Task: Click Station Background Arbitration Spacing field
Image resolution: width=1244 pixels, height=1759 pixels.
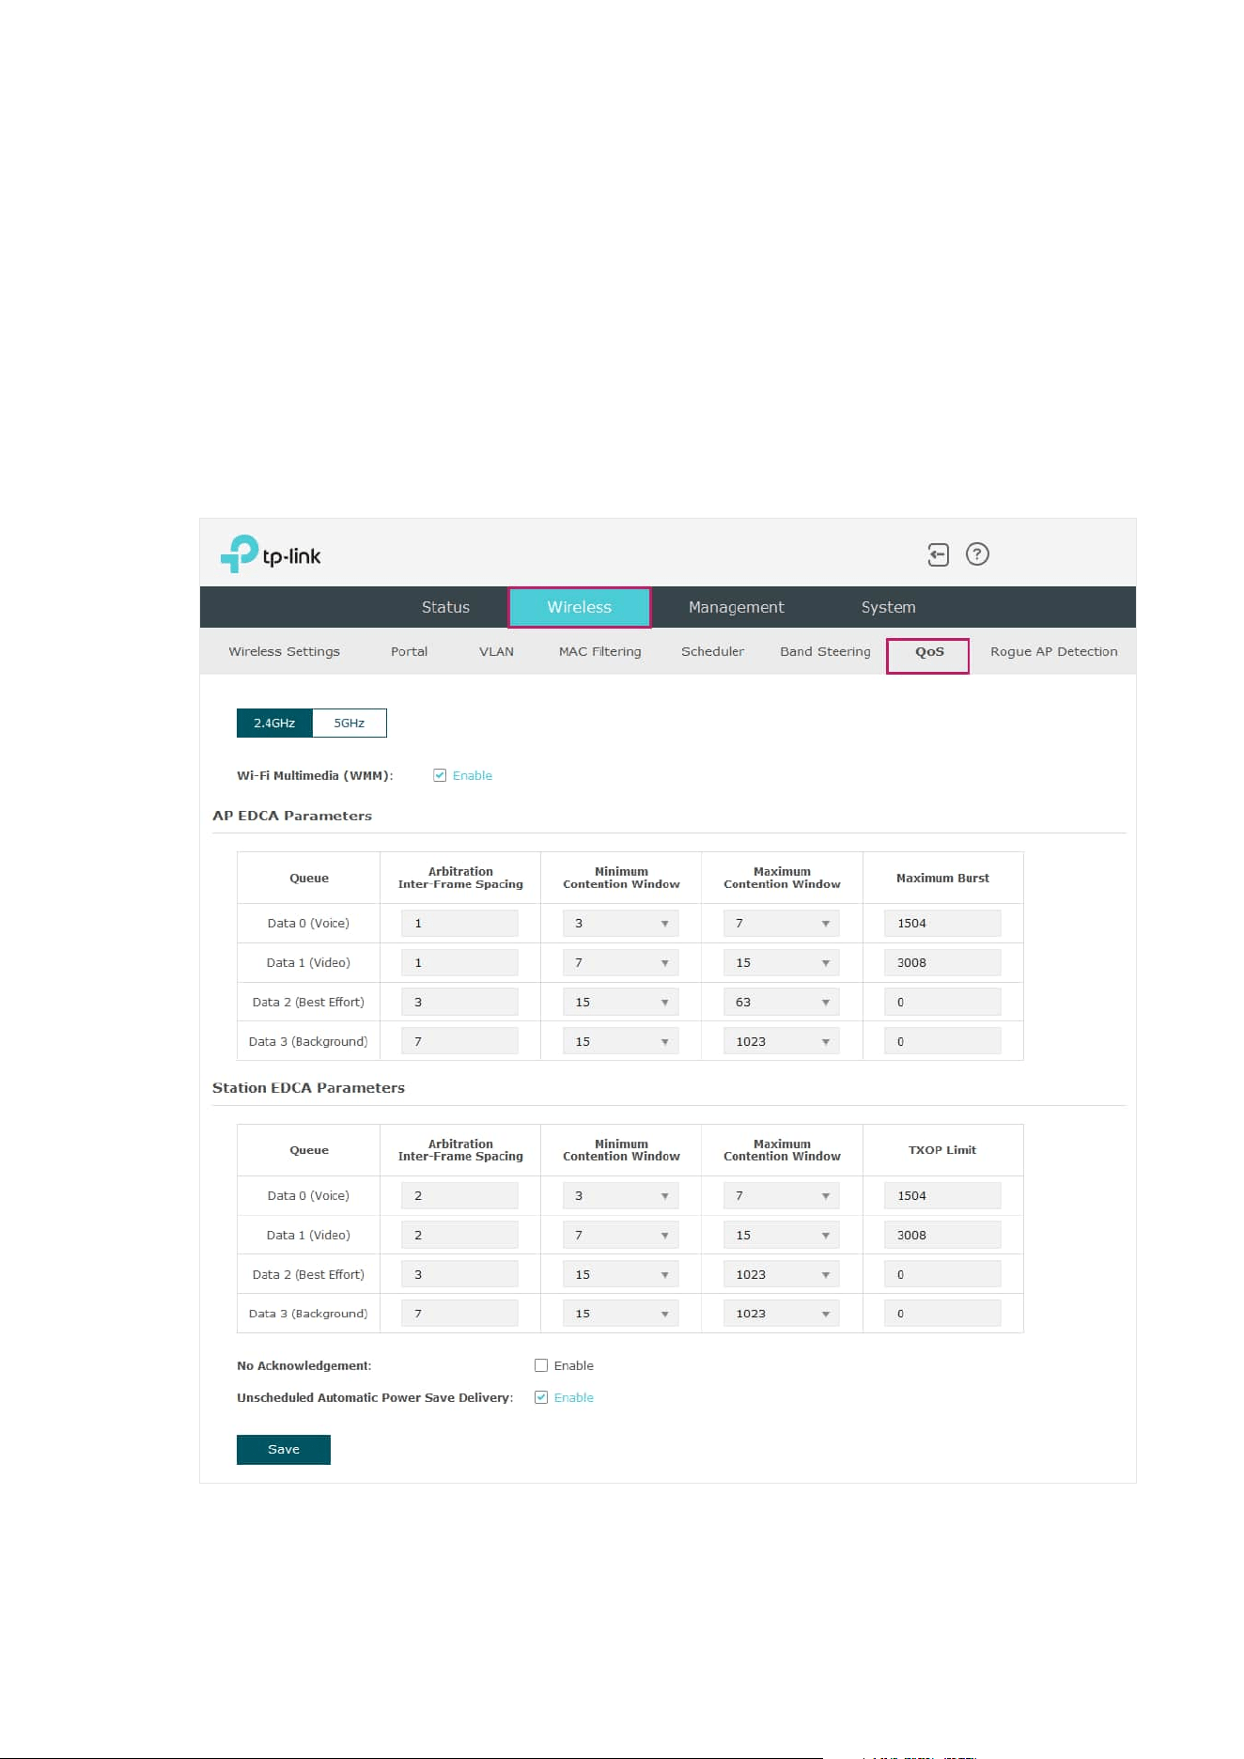Action: coord(459,1314)
